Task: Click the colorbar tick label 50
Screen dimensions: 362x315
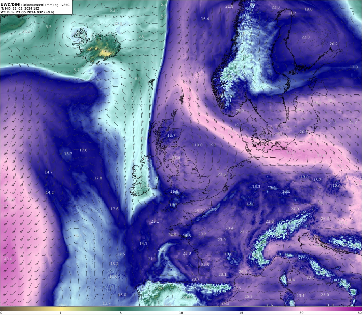Action: click(360, 313)
